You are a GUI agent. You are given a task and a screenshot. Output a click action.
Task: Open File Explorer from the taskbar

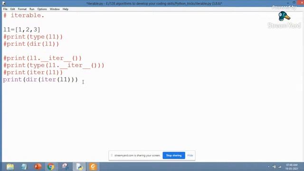pos(10,167)
